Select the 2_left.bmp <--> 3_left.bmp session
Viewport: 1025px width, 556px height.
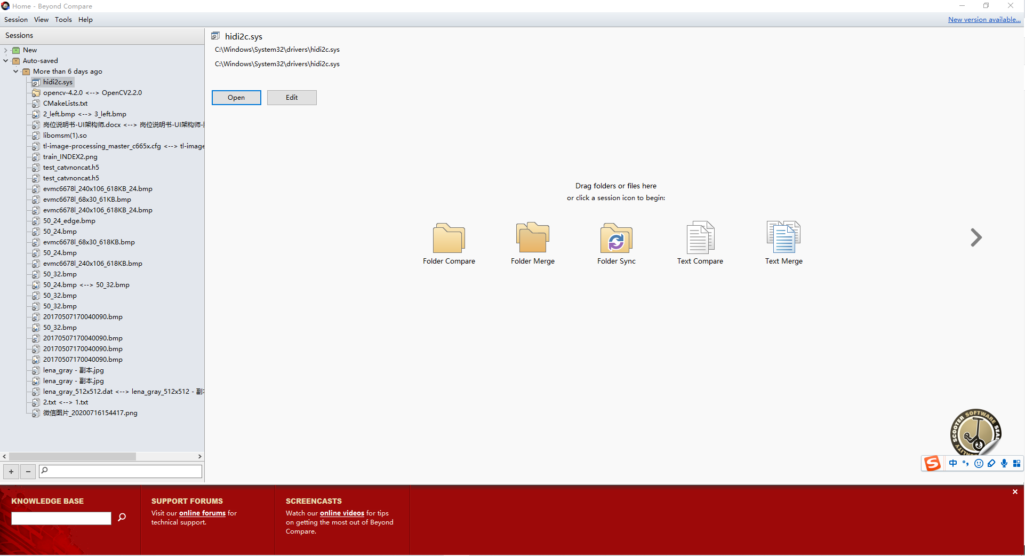pyautogui.click(x=84, y=114)
